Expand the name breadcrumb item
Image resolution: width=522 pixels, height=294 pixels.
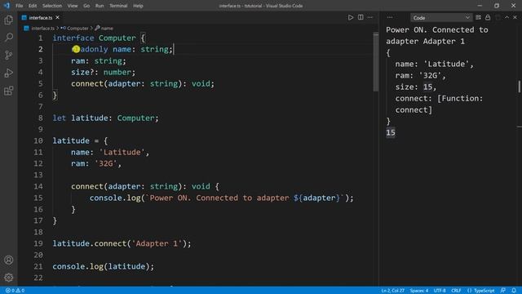pos(107,29)
